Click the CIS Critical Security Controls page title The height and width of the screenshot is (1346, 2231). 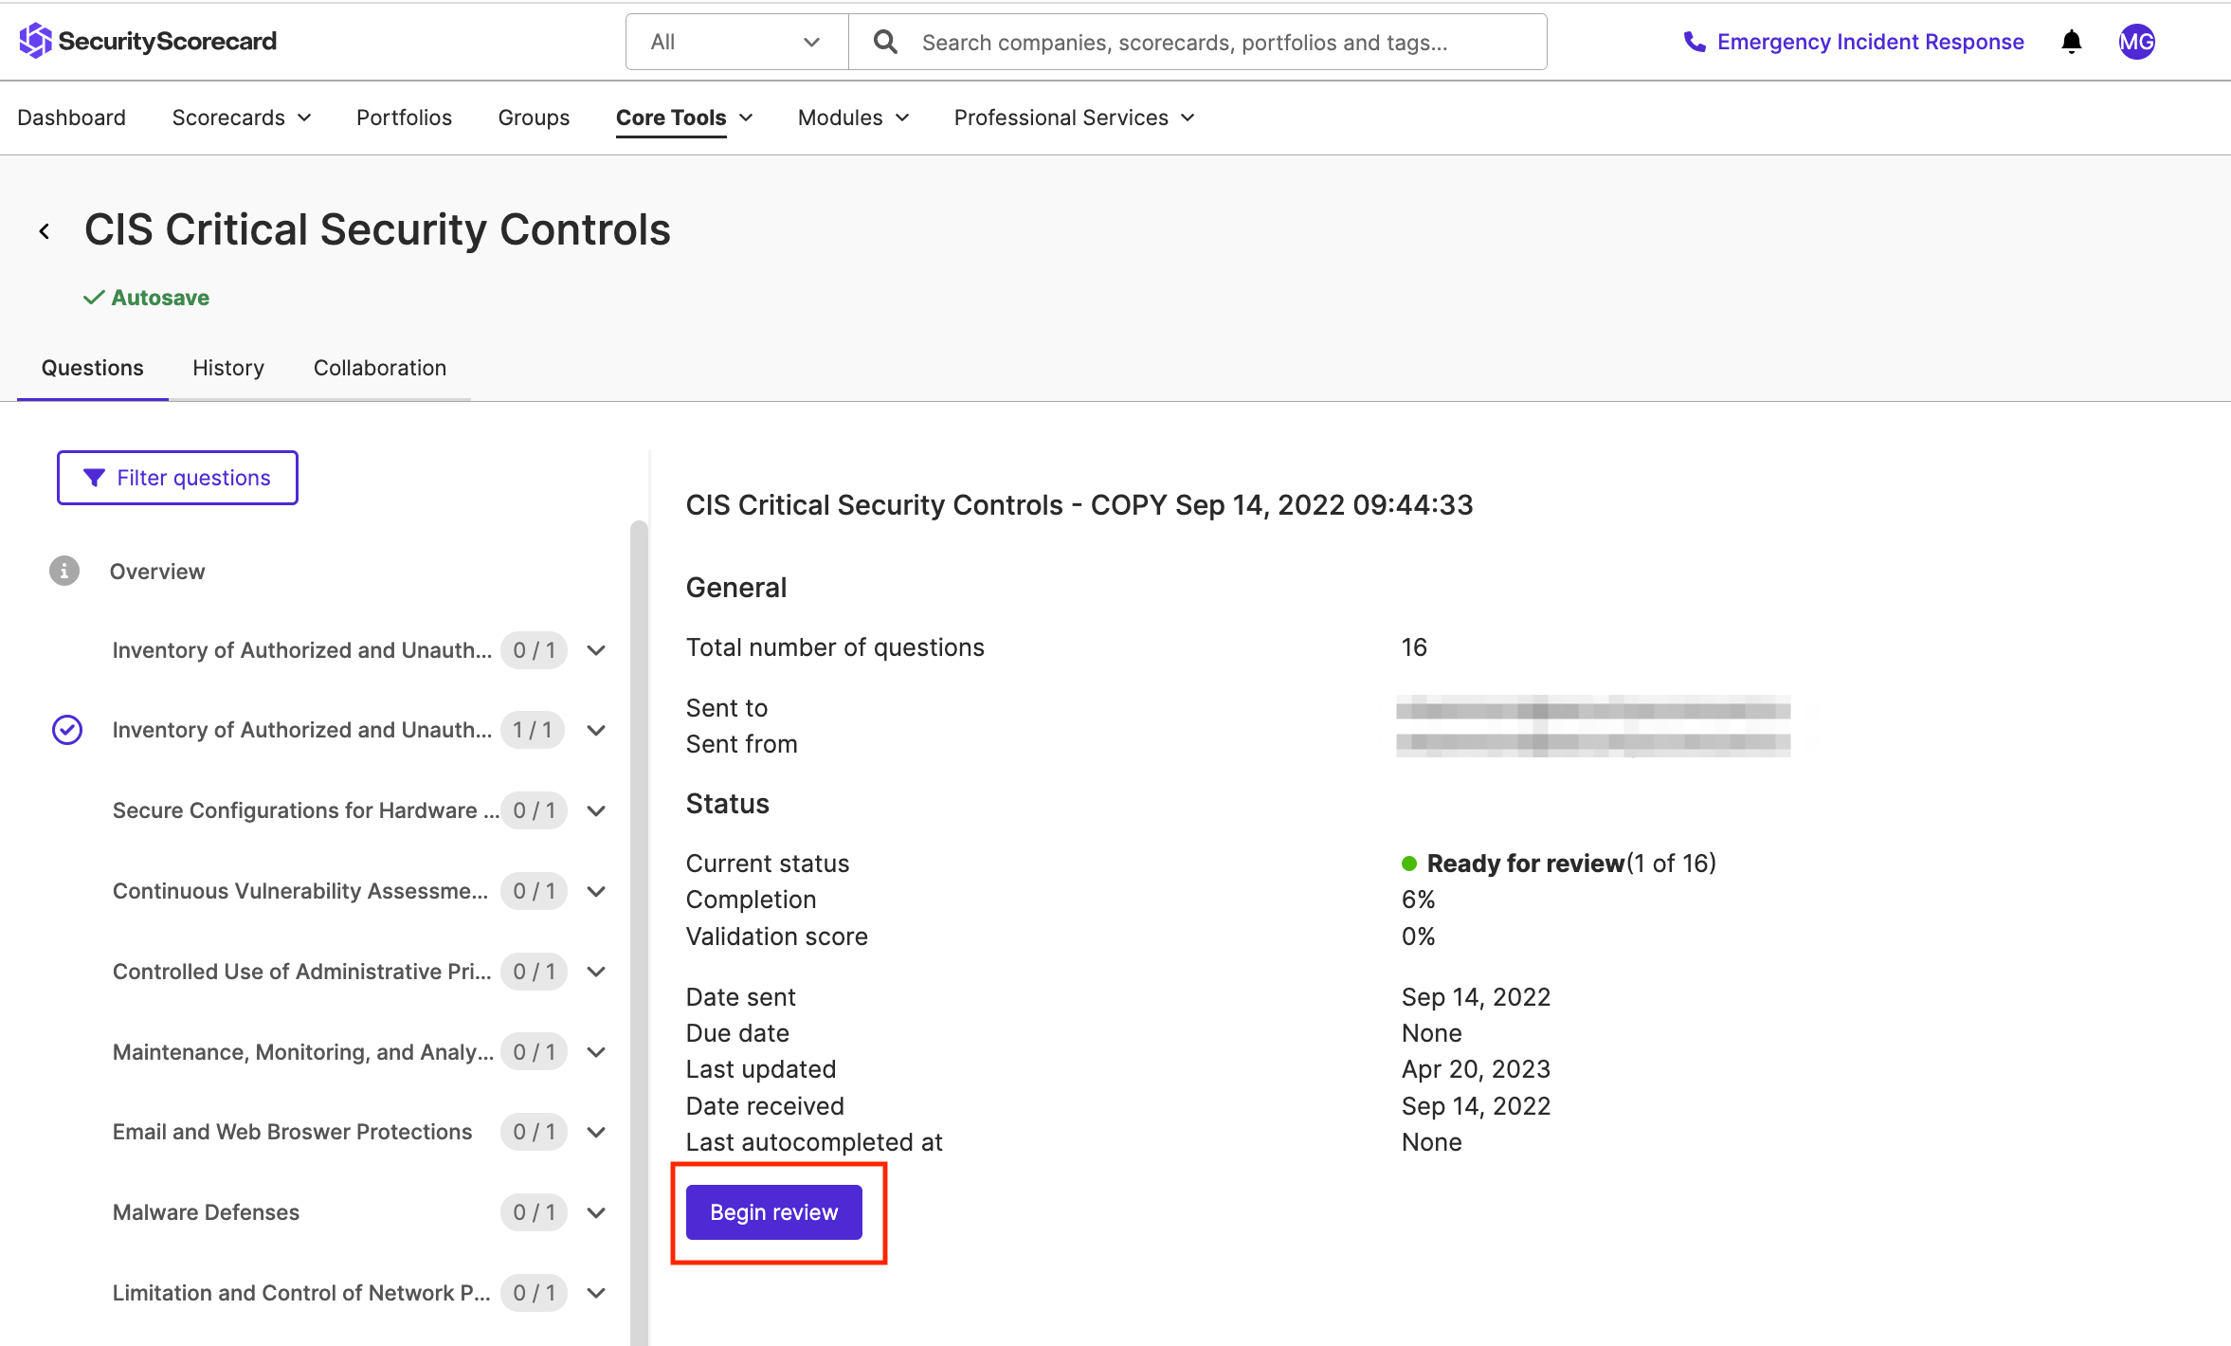(377, 229)
